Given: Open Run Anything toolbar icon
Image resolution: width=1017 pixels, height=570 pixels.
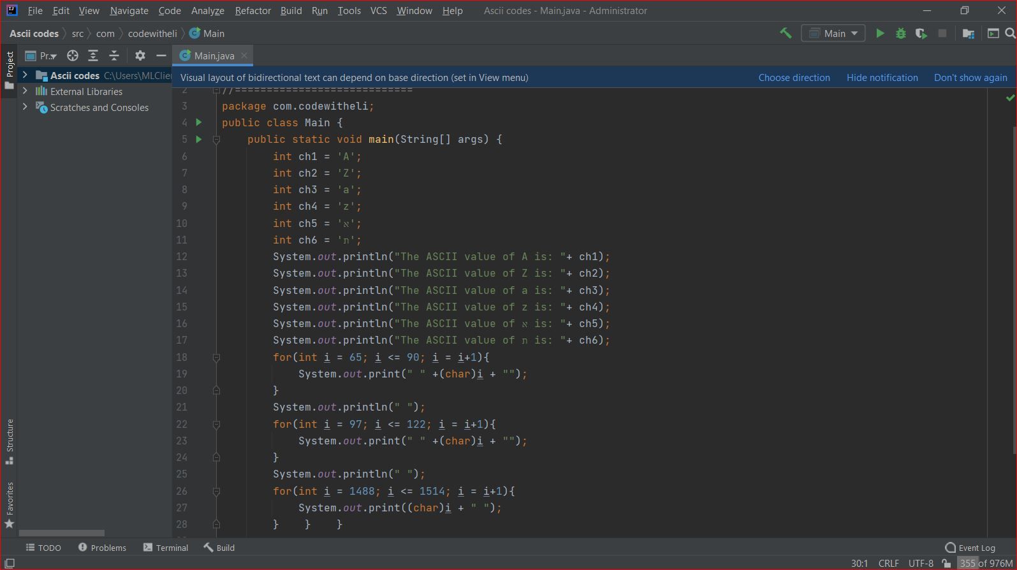Looking at the screenshot, I should click(993, 33).
